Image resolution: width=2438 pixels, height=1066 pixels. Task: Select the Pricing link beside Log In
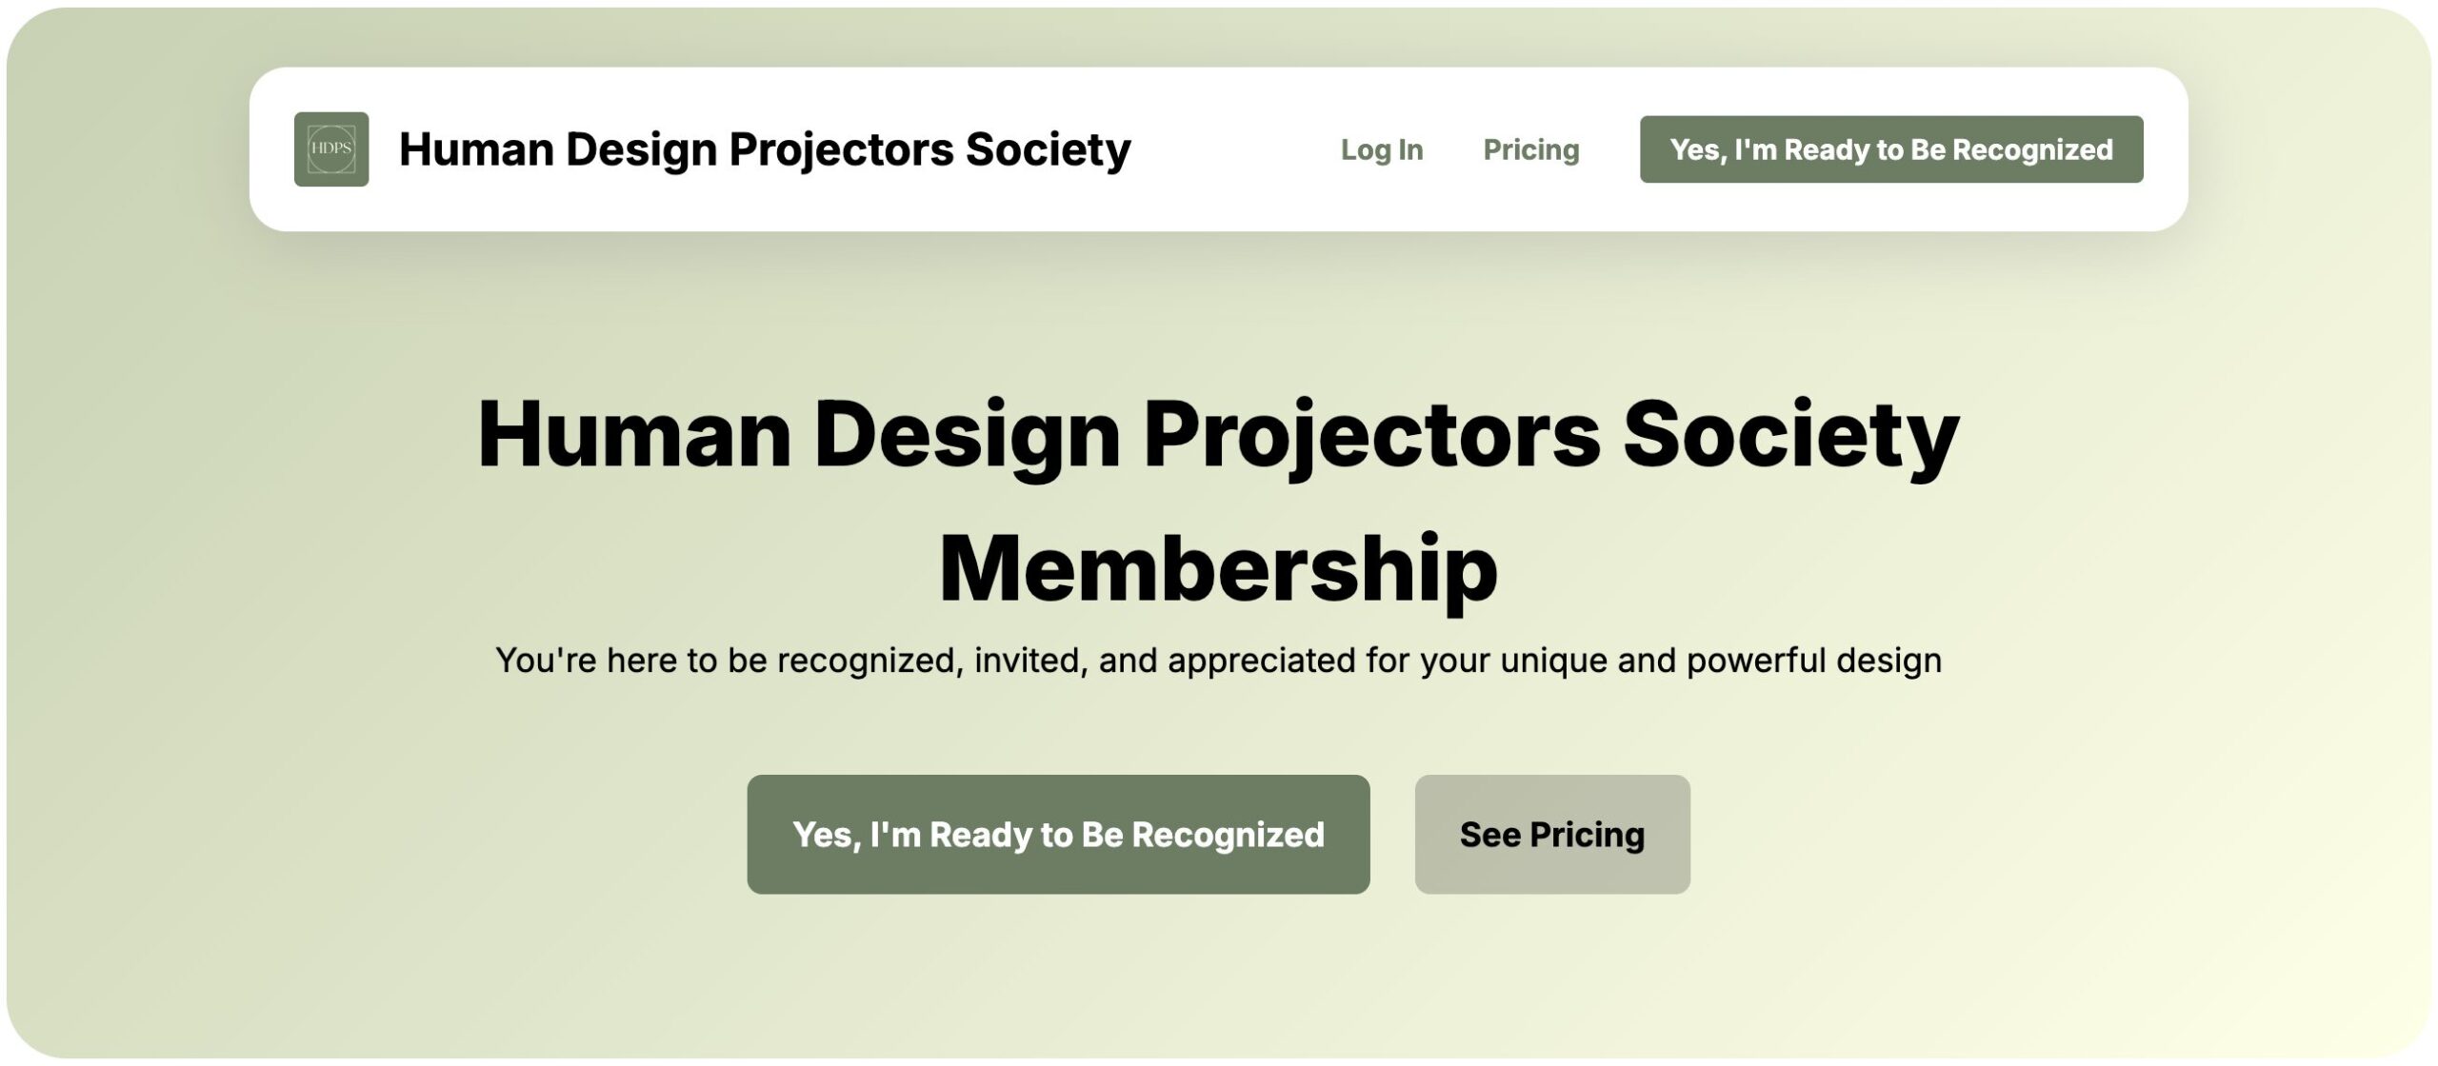(x=1530, y=149)
